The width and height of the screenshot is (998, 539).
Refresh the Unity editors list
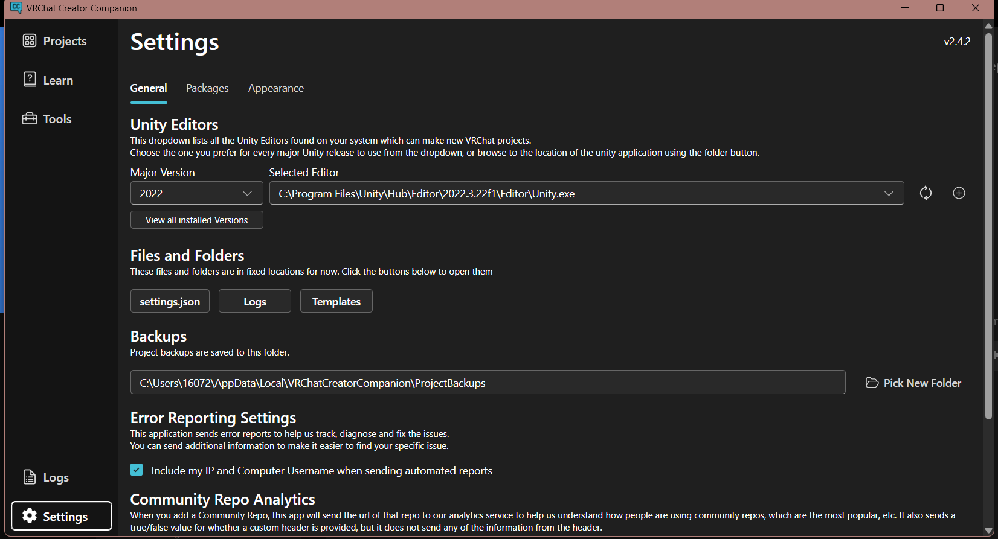point(926,193)
